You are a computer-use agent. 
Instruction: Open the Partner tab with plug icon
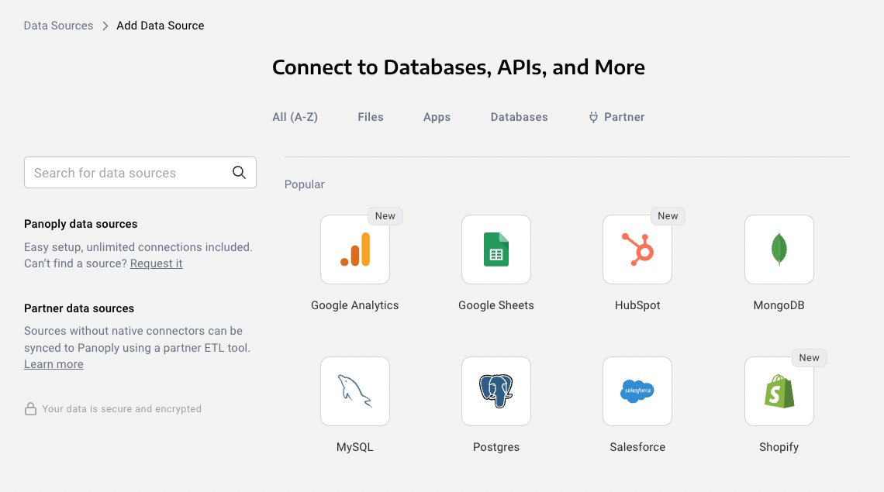tap(617, 117)
